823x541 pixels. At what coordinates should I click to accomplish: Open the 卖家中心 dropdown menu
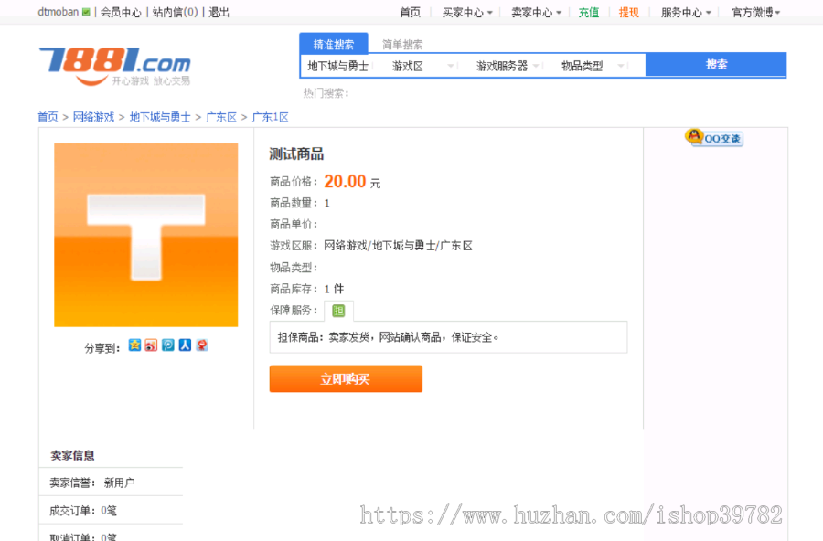coord(537,13)
